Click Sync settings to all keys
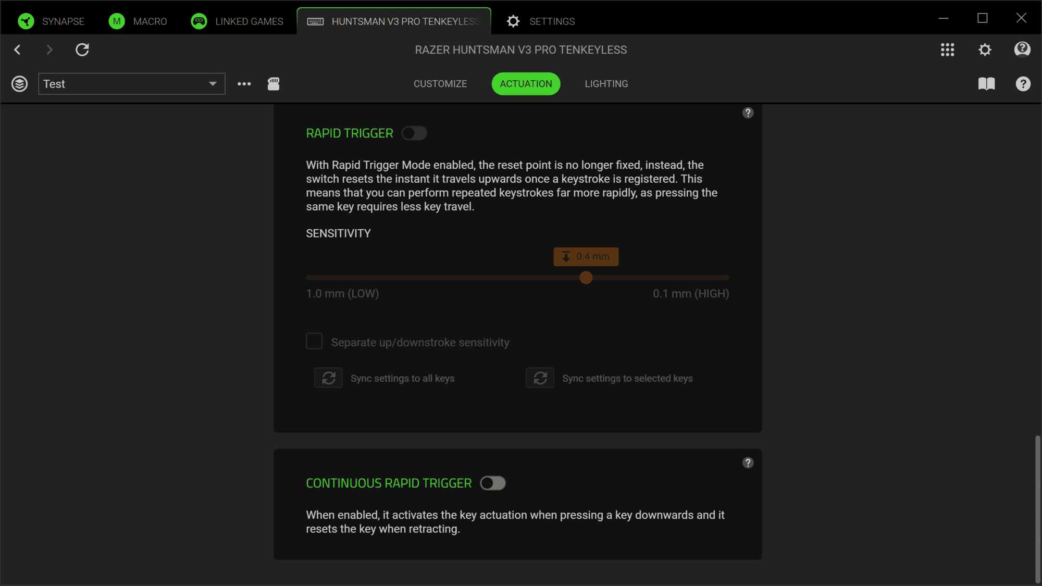 click(x=328, y=378)
